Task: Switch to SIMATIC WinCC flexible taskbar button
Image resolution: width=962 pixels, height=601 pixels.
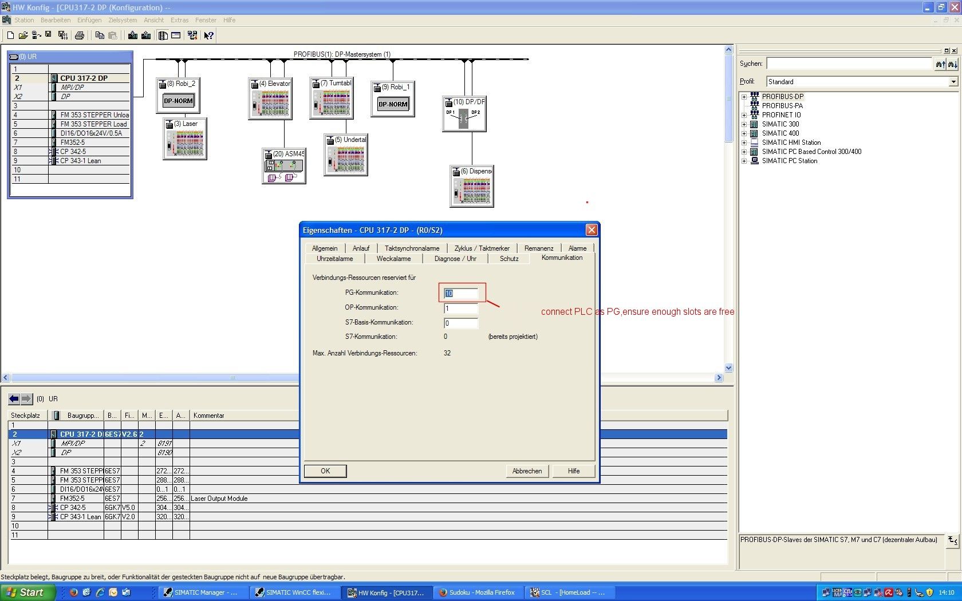Action: pyautogui.click(x=295, y=592)
